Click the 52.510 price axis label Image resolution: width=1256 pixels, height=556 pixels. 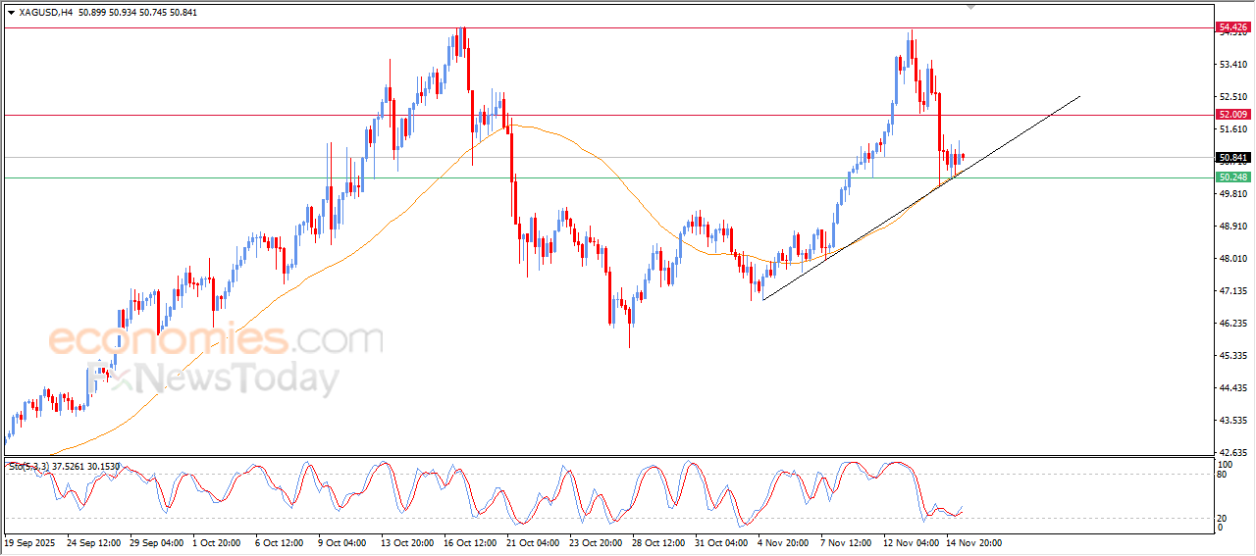1232,97
